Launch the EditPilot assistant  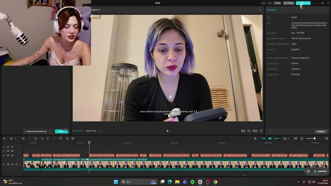pyautogui.click(x=320, y=171)
